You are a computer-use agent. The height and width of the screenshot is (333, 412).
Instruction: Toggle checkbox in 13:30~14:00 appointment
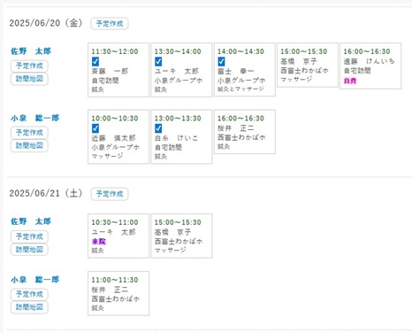[x=158, y=62]
